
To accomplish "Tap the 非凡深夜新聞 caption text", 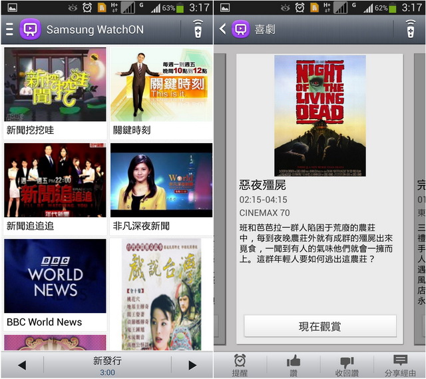I will pos(141,226).
